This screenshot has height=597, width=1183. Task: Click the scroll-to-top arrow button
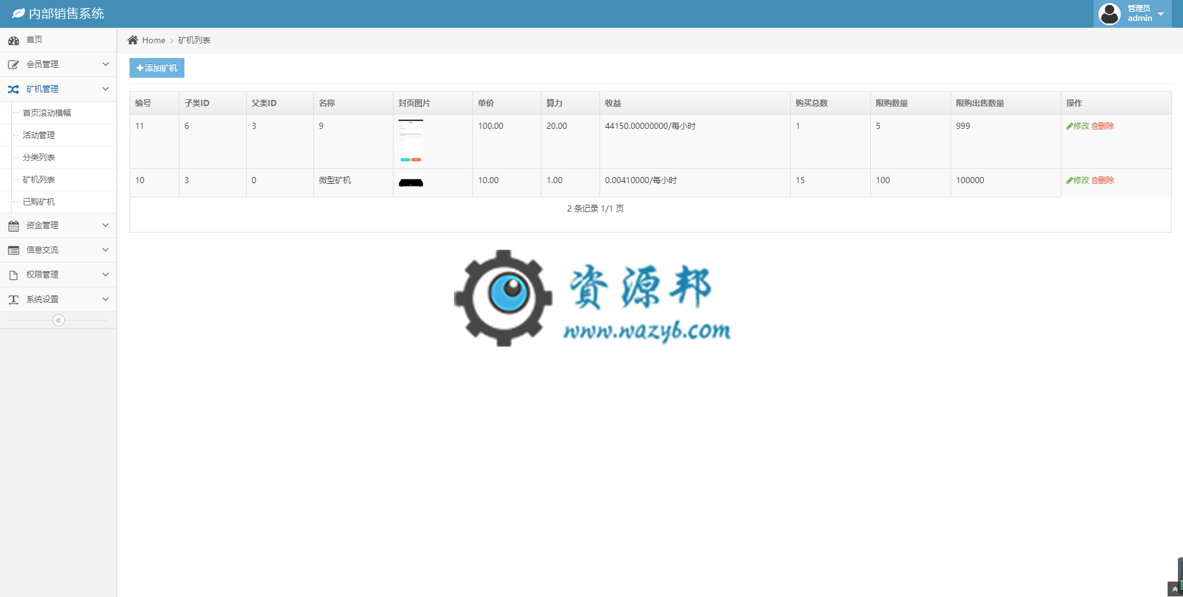click(1174, 589)
